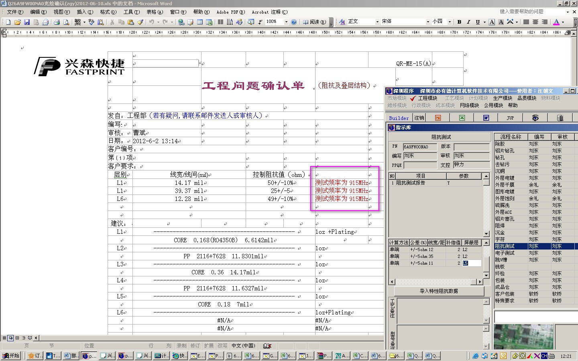Click the document's horizontal scrollbar at the bottom

(208, 338)
